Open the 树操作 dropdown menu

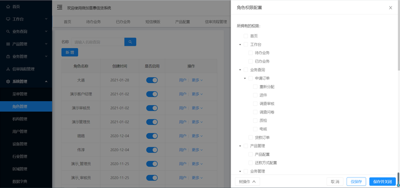pyautogui.click(x=247, y=181)
